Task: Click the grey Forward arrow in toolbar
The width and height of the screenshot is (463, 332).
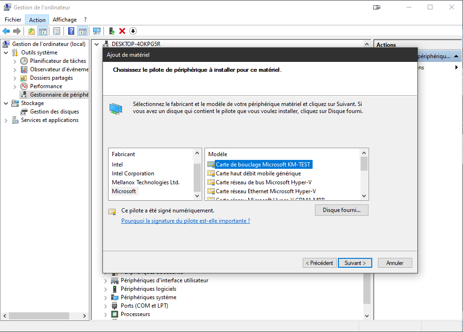Action: [x=17, y=31]
